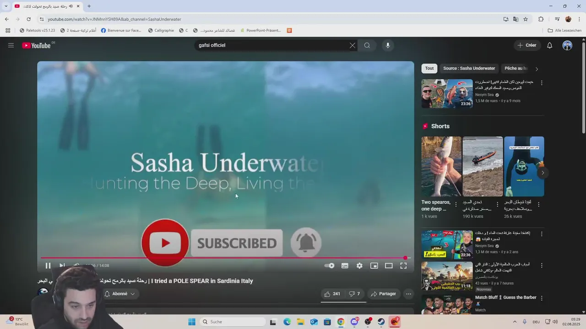Enter fullscreen mode
This screenshot has height=329, width=586.
403,265
